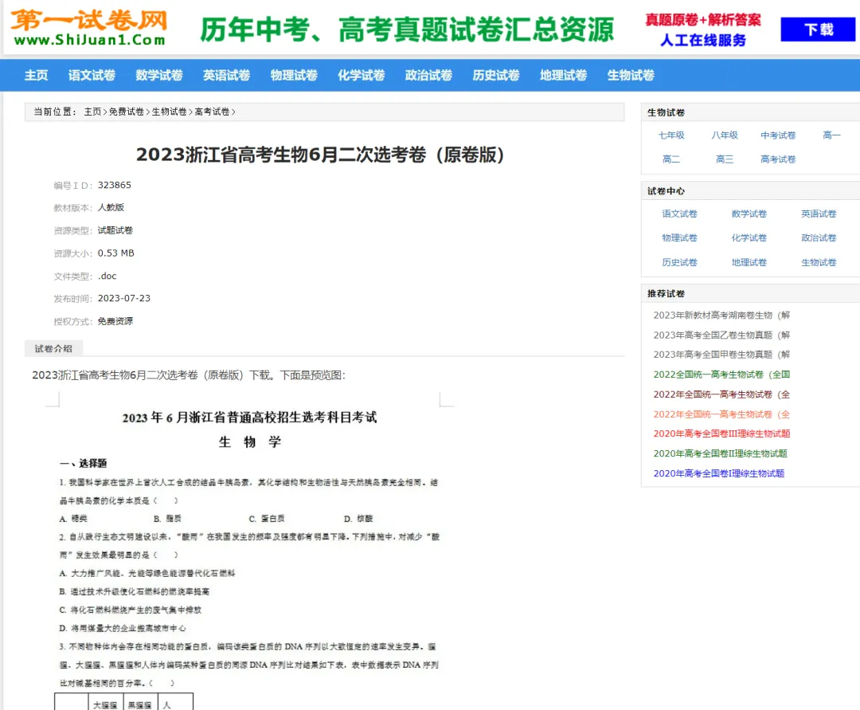The width and height of the screenshot is (860, 710).
Task: Select 七年级 in the 生物试卷 sidebar
Action: pos(671,135)
